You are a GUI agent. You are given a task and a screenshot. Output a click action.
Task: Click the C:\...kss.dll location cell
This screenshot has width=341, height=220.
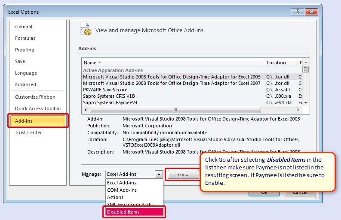coord(278,90)
